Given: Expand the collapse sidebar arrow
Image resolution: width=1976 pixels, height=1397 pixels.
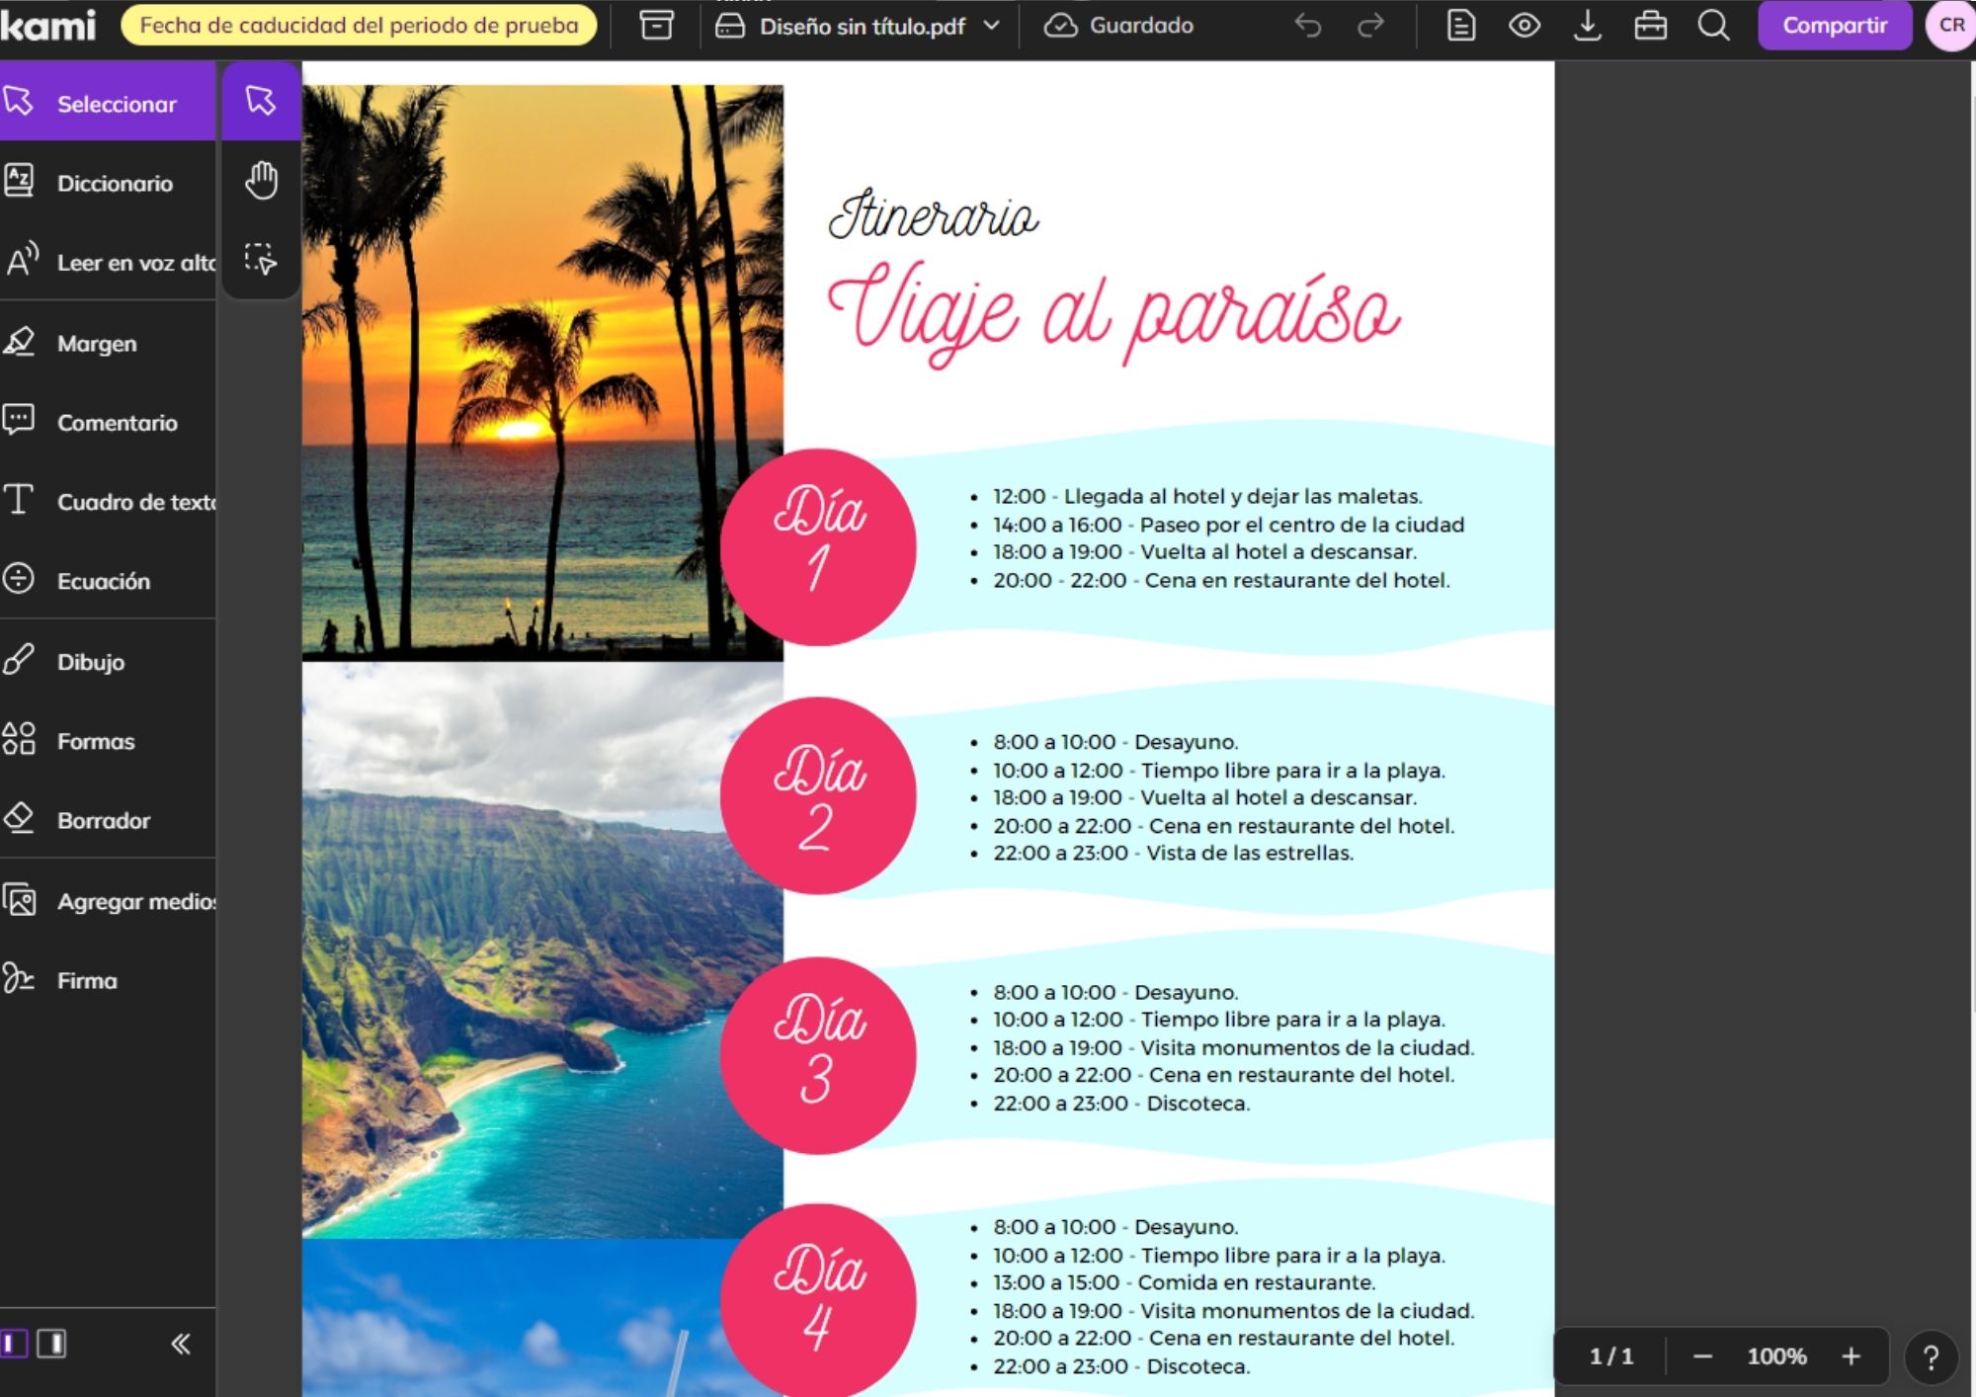Looking at the screenshot, I should coord(179,1344).
